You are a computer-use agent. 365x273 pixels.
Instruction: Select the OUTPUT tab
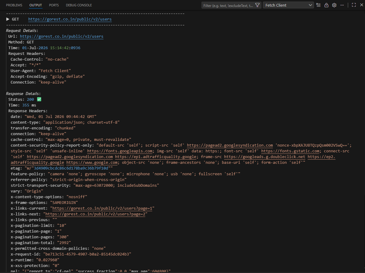pyautogui.click(x=36, y=5)
